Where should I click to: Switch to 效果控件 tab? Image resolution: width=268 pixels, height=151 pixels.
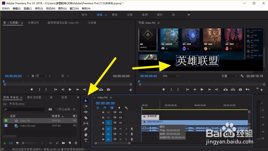tap(33, 23)
